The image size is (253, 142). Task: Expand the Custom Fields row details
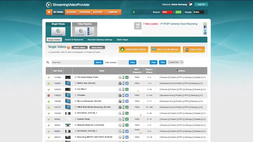pos(76,119)
